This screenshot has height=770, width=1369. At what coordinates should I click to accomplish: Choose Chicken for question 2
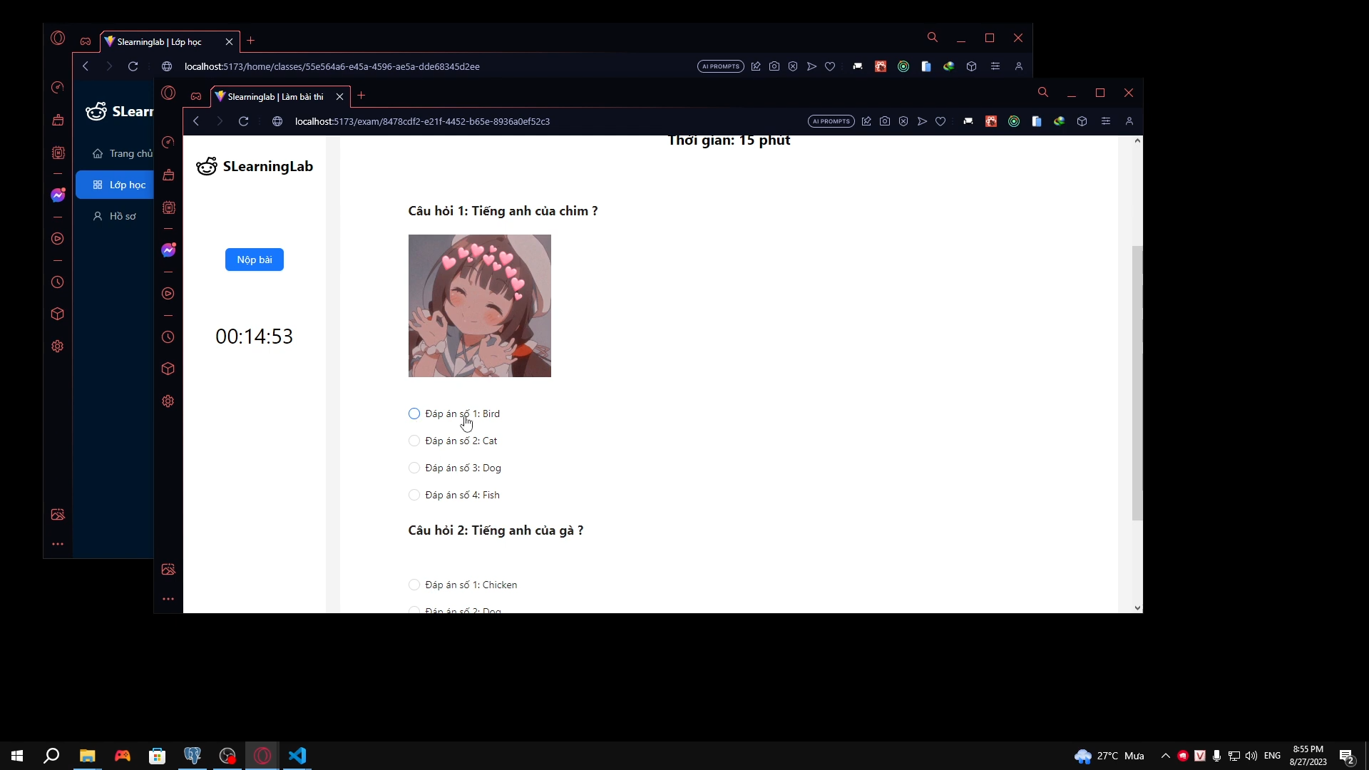pos(414,585)
